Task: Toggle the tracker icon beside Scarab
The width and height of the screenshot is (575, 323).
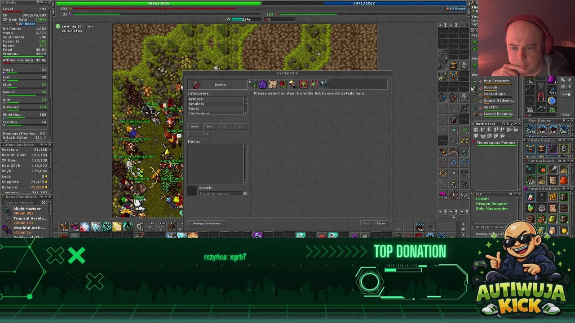Action: coord(481,88)
